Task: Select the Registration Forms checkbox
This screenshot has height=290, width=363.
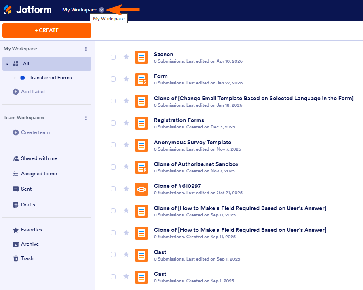Action: click(113, 123)
